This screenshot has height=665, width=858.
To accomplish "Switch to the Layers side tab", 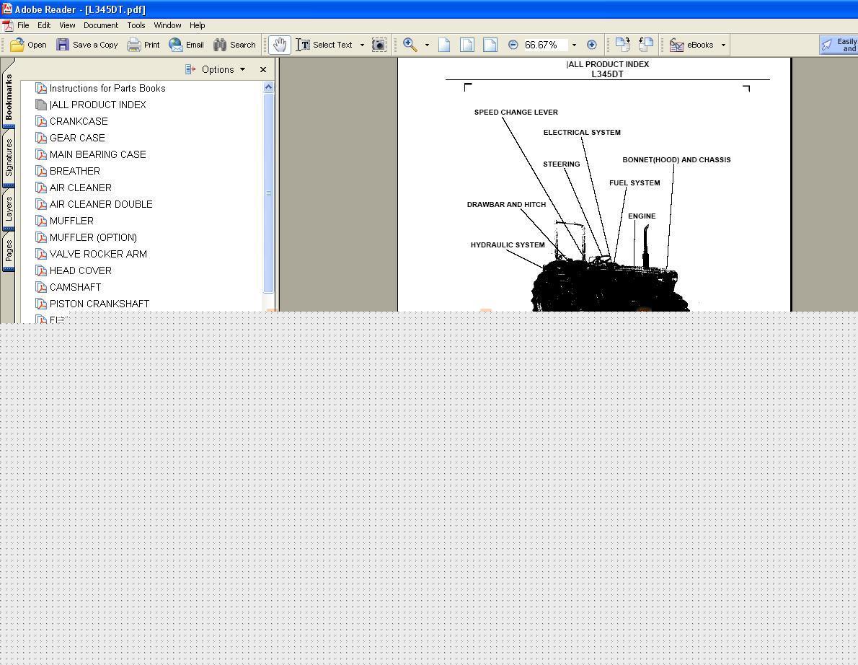I will [9, 209].
